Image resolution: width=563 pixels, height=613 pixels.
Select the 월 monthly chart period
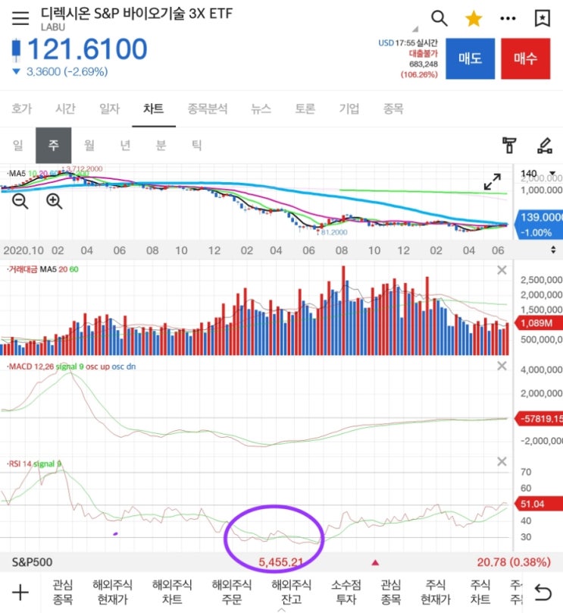click(x=89, y=146)
